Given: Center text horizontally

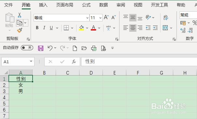Looking at the screenshot, I should [133, 28].
